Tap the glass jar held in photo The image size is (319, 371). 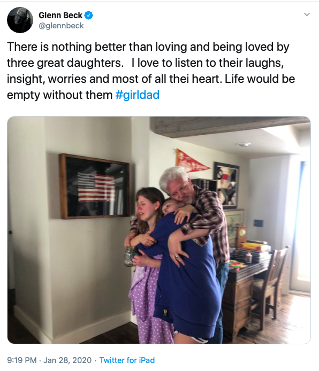point(130,257)
